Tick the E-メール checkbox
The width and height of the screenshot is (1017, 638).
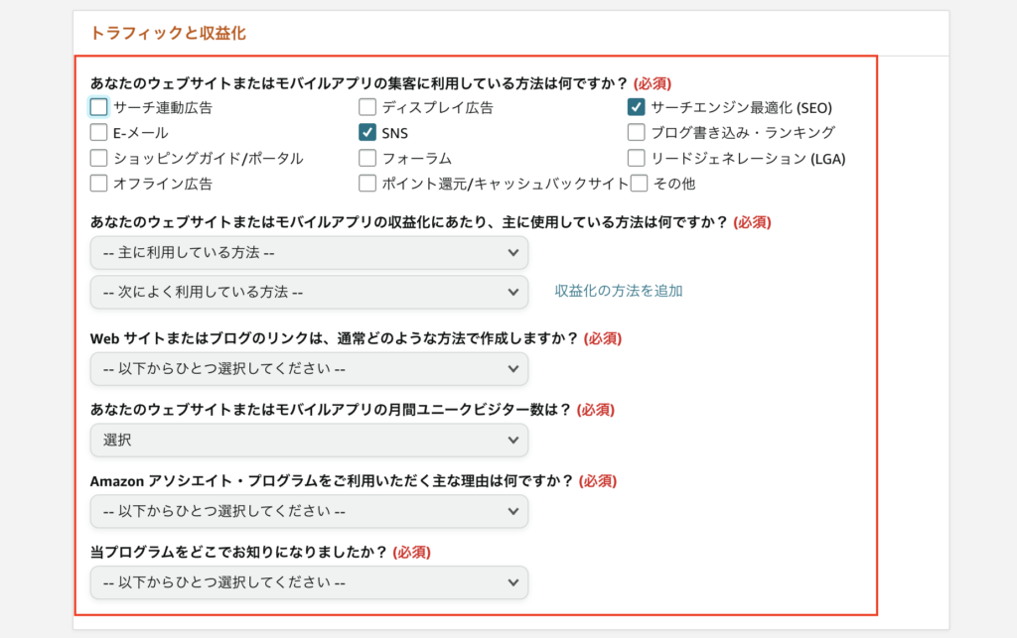point(98,133)
